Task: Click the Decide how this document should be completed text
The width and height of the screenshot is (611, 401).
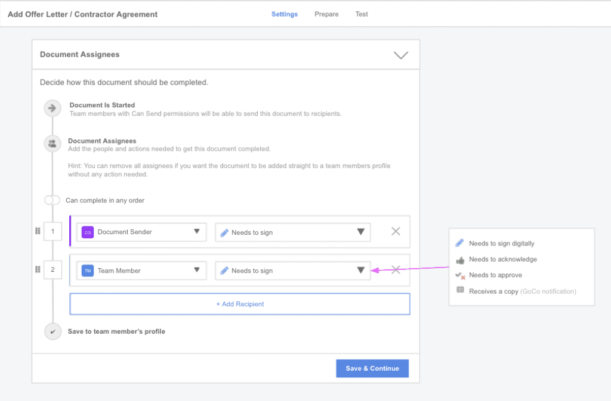Action: (124, 82)
